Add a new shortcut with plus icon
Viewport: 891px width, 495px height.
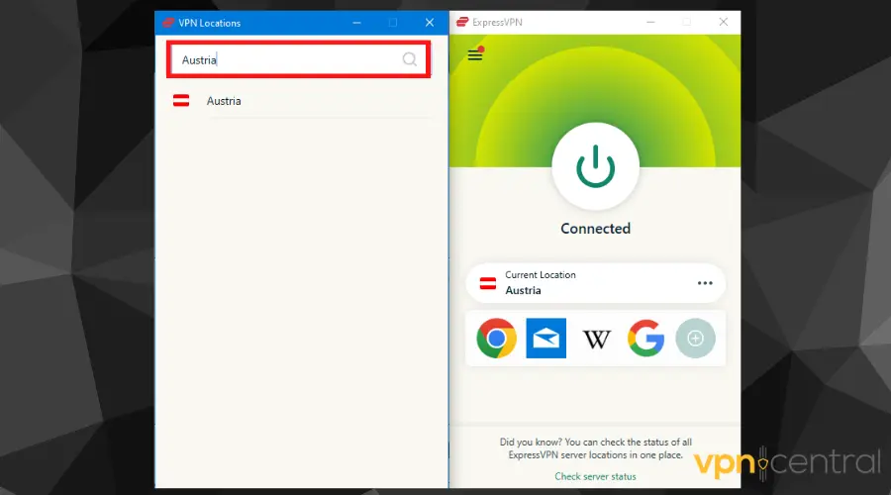(x=695, y=339)
